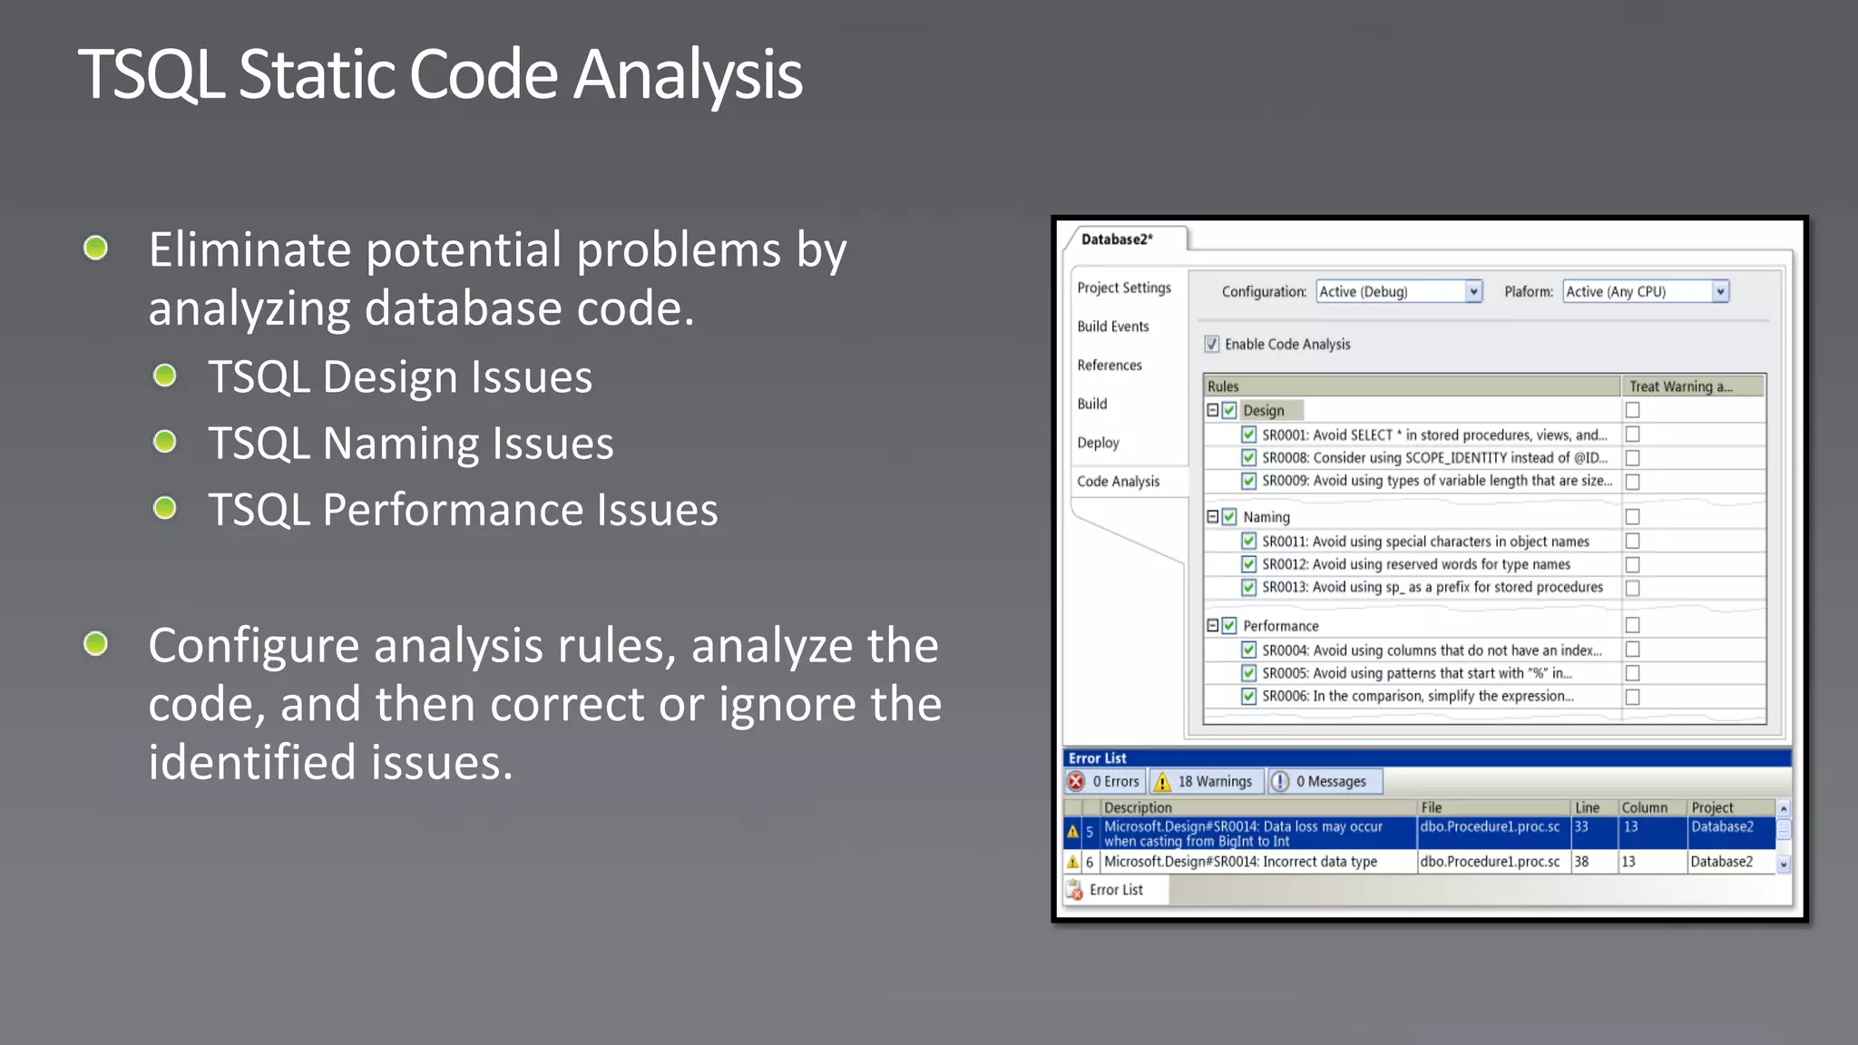1858x1045 pixels.
Task: Click warning icon on error row 6
Action: [x=1073, y=862]
